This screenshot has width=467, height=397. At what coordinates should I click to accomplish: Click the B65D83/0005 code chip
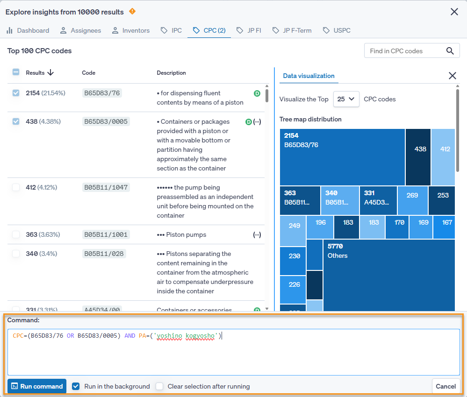coord(106,121)
